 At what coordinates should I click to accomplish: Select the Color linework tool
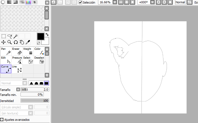pyautogui.click(x=39, y=51)
